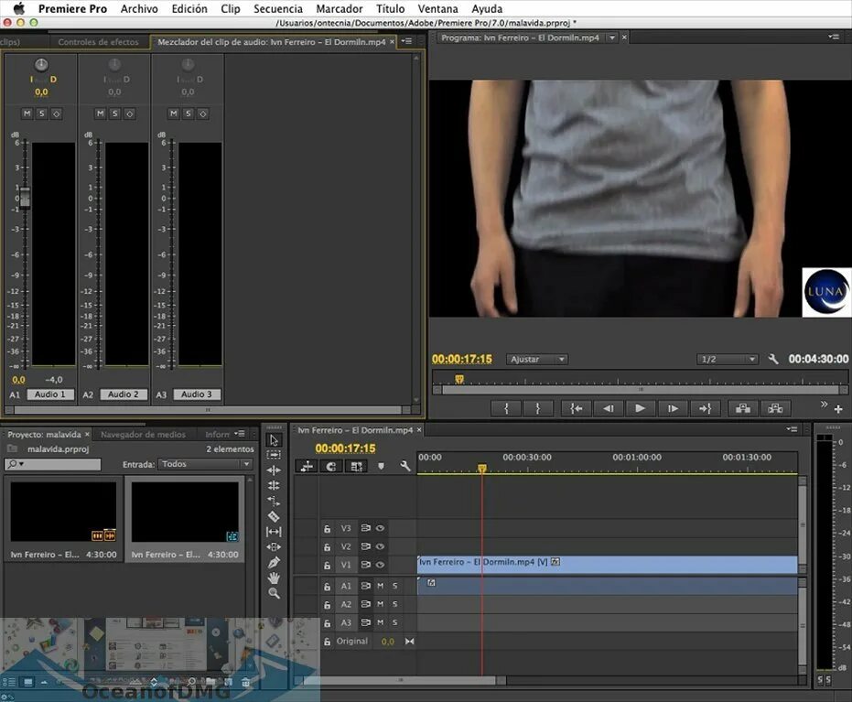Select the Slide tool
This screenshot has width=852, height=702.
click(274, 546)
